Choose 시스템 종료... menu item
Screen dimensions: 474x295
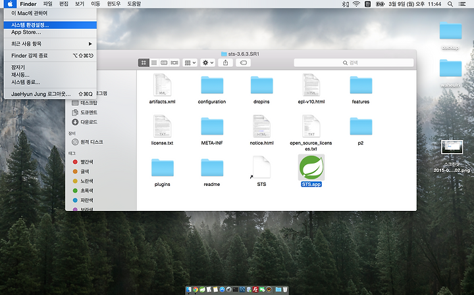50,82
